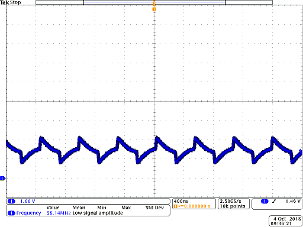Click the 58.14MHz frequency value
This screenshot has width=303, height=227.
[59, 213]
